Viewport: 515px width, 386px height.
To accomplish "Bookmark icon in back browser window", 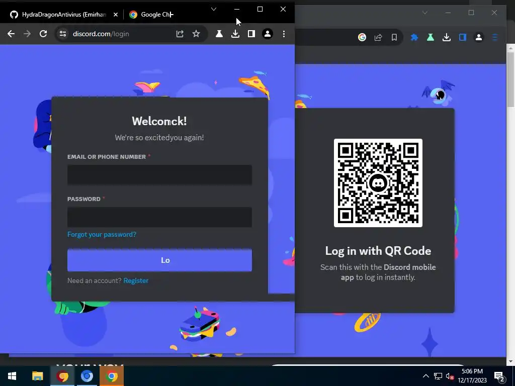I will [394, 37].
